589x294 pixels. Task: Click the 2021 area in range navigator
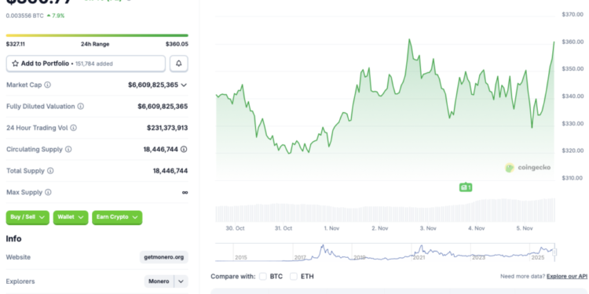419,257
